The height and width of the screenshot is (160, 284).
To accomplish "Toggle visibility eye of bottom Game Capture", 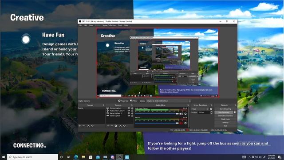I will [x=129, y=116].
